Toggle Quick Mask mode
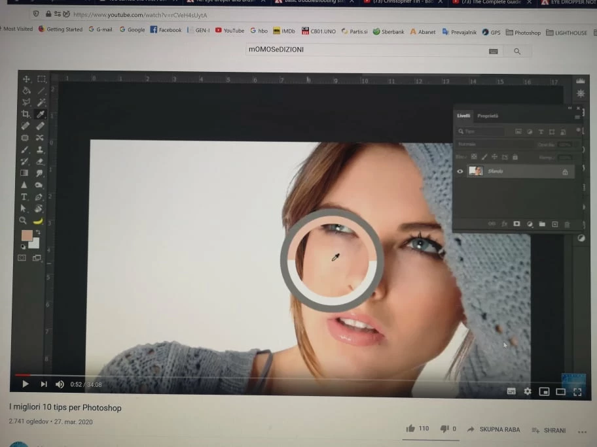Image resolution: width=597 pixels, height=447 pixels. click(22, 257)
